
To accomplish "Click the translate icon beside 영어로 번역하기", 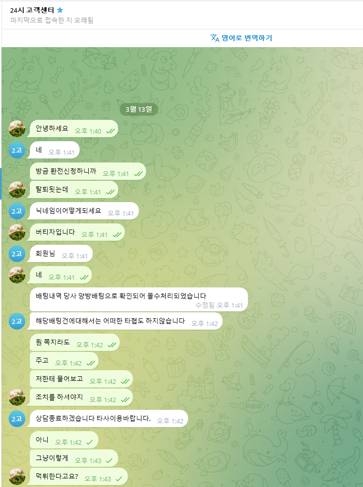I will click(215, 38).
